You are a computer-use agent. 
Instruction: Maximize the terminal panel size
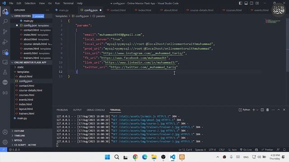click(279, 110)
